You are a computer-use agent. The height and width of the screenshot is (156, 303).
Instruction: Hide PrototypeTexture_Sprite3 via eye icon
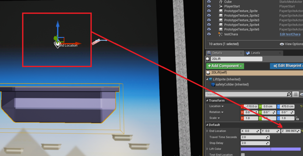(209, 20)
